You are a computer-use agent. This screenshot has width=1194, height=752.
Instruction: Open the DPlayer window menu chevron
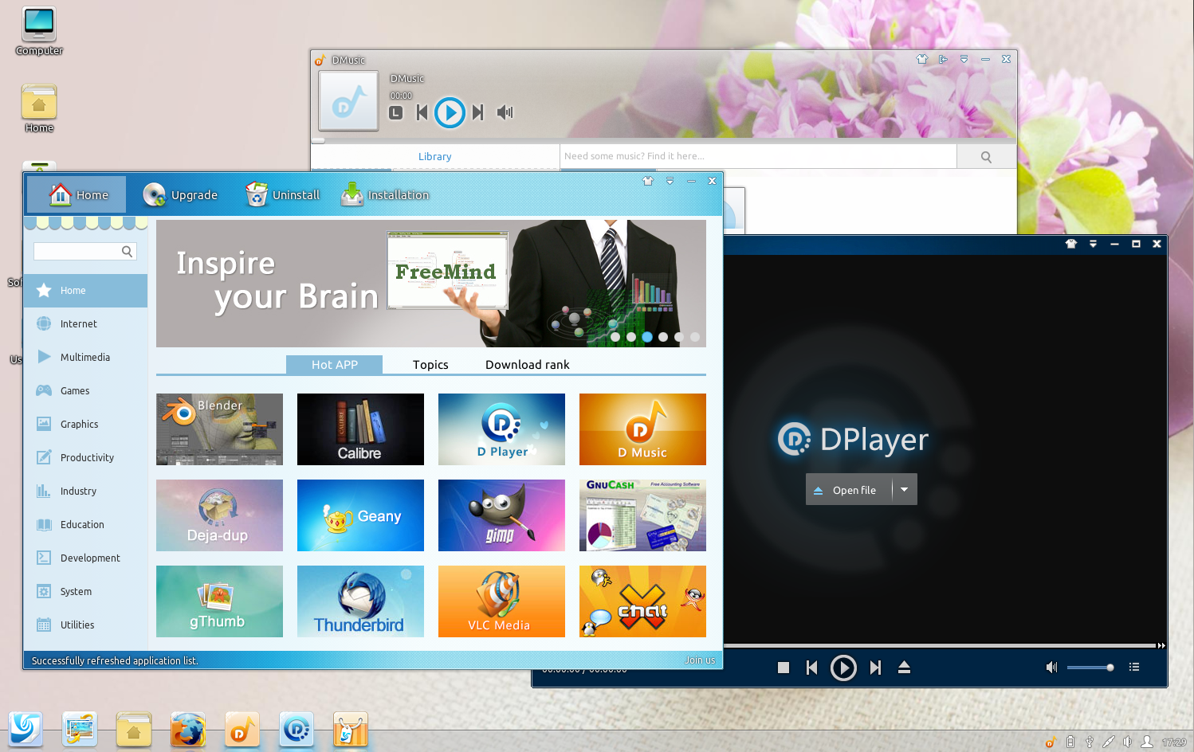[x=1092, y=245]
